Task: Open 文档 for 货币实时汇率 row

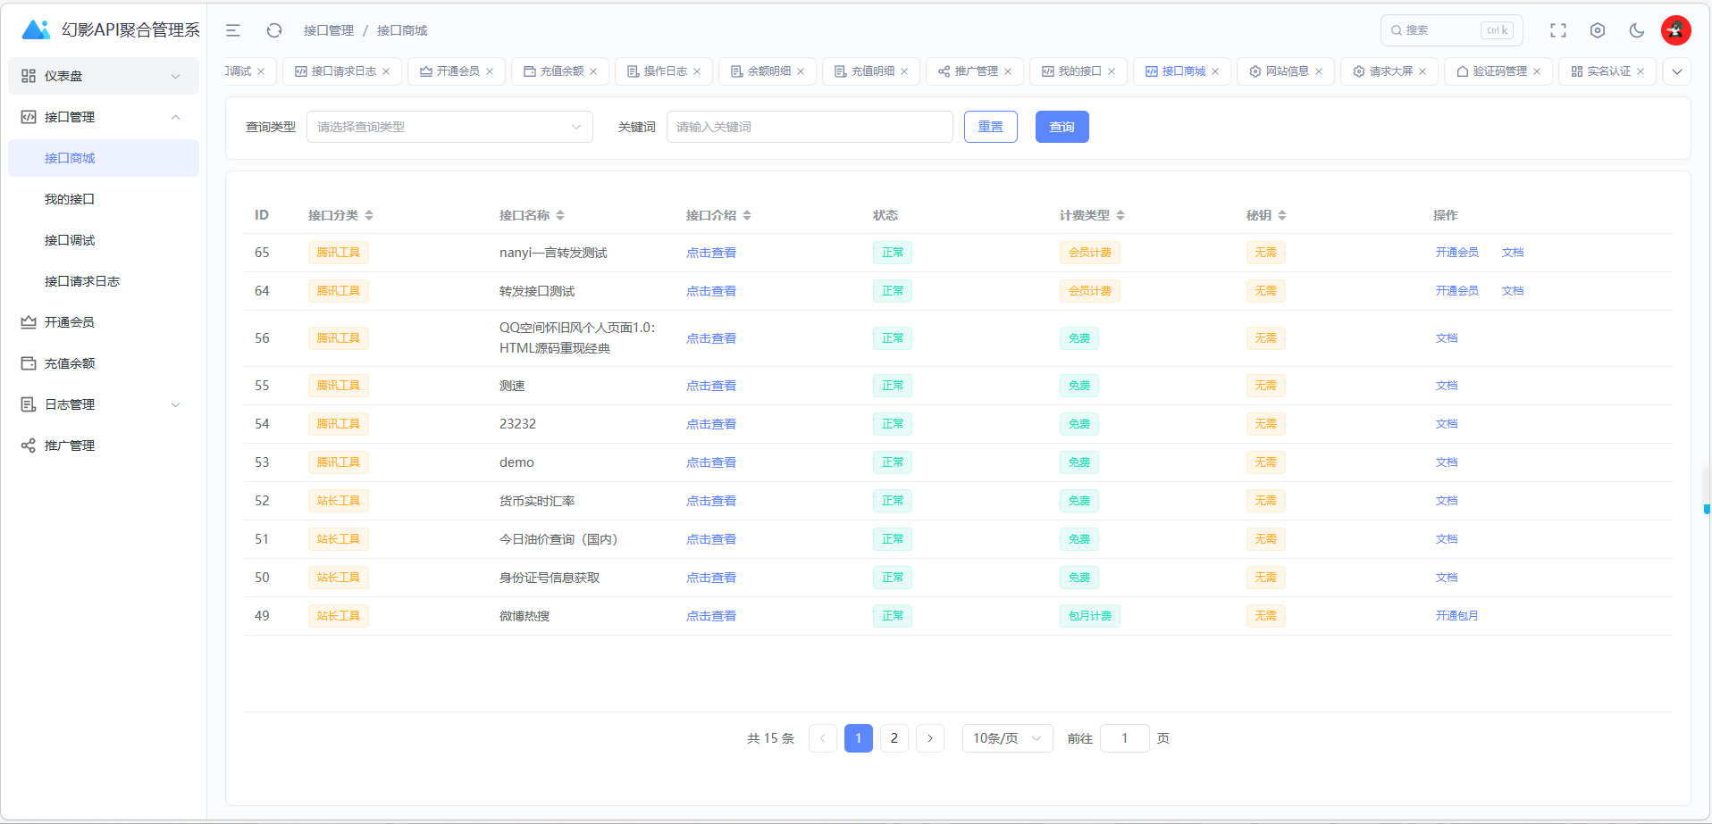Action: coord(1447,501)
